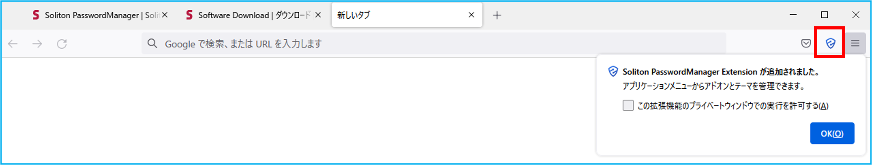The height and width of the screenshot is (165, 872).
Task: Close the 新しいタブ tab
Action: (x=471, y=15)
